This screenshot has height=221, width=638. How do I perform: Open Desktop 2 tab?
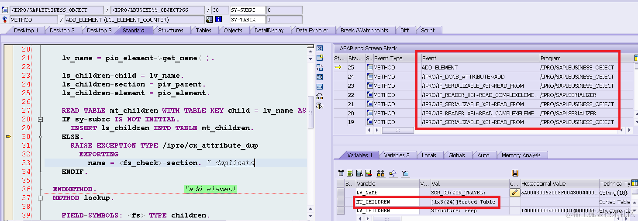pos(62,30)
